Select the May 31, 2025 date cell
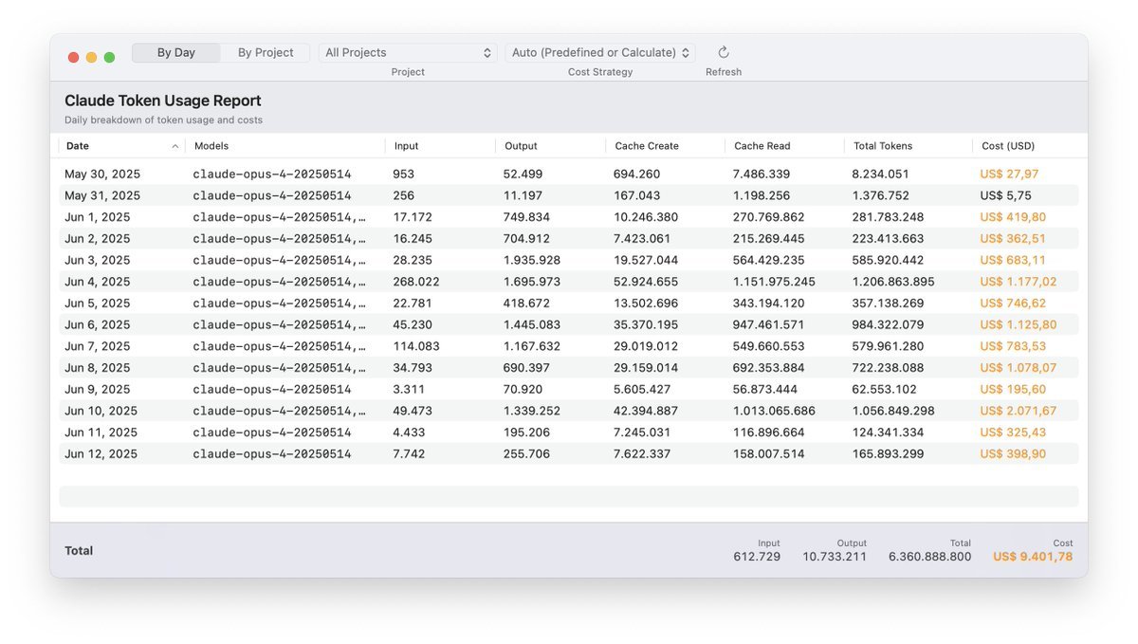 click(102, 195)
